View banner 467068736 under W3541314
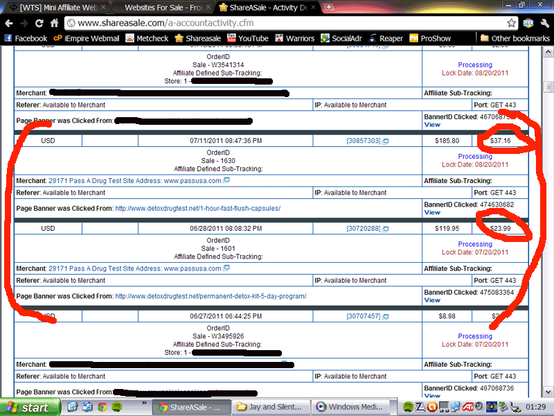This screenshot has height=416, width=554. [x=432, y=125]
